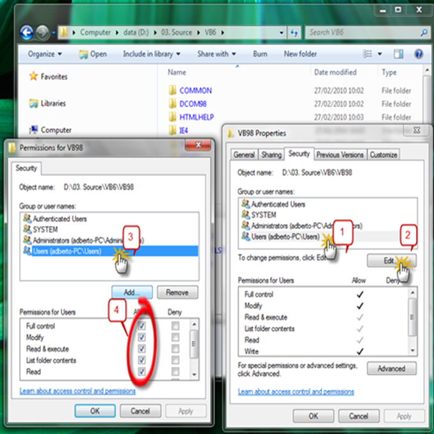Expand the breadcrumb arrow after VB6
This screenshot has width=434, height=434.
coord(222,33)
